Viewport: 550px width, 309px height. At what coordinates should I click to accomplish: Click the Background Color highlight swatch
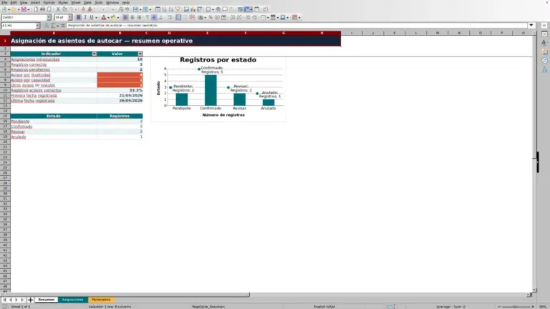(113, 17)
